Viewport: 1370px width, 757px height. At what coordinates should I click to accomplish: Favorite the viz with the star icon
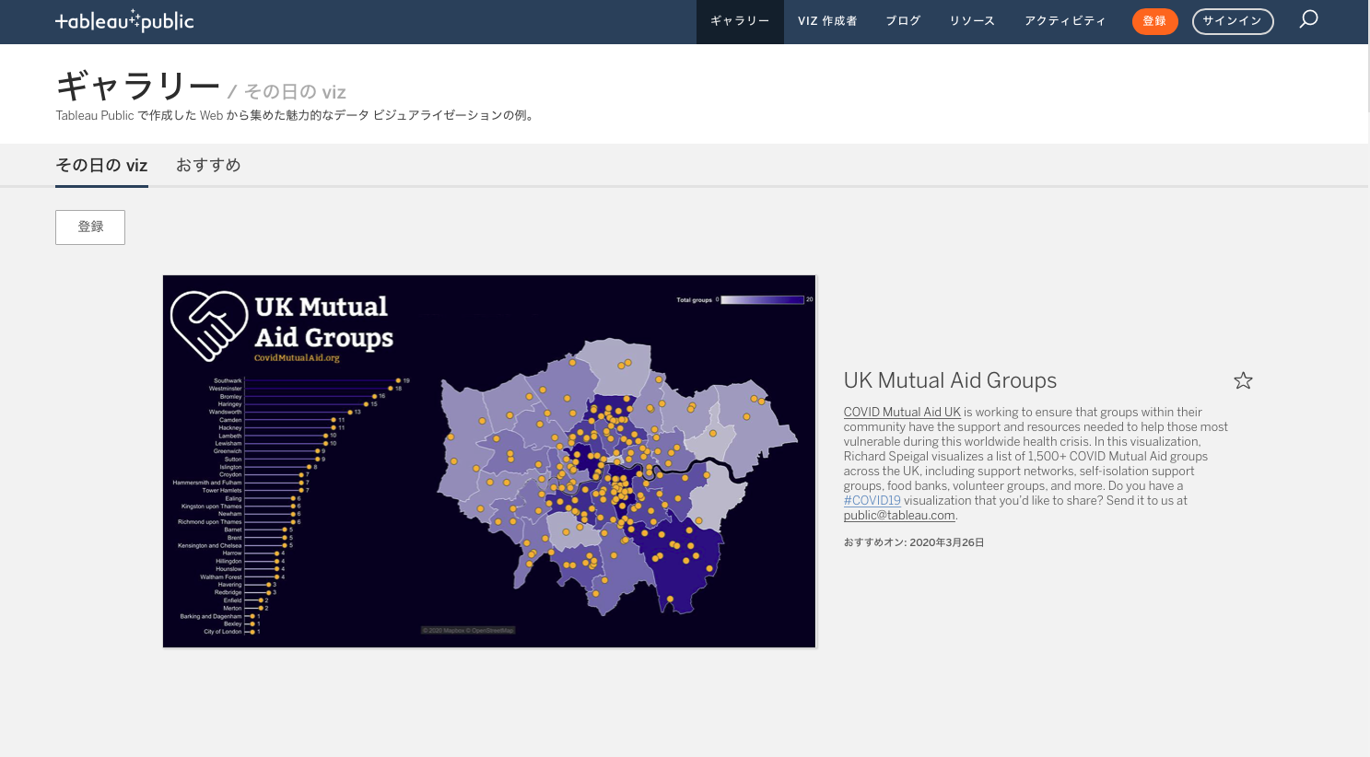coord(1243,380)
